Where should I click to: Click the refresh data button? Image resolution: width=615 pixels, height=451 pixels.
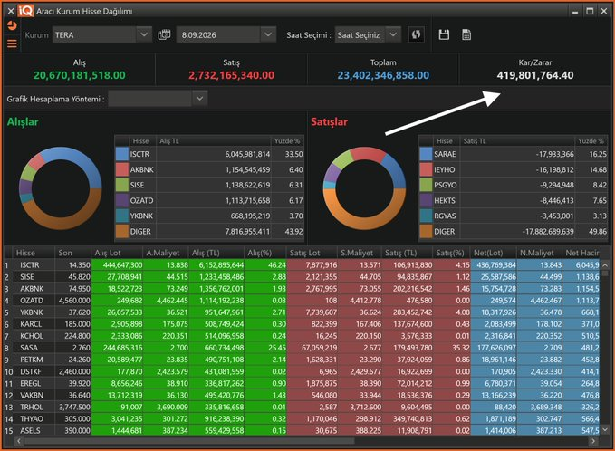[x=416, y=35]
